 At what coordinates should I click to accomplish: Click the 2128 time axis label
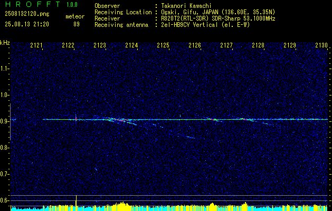pyautogui.click(x=258, y=45)
